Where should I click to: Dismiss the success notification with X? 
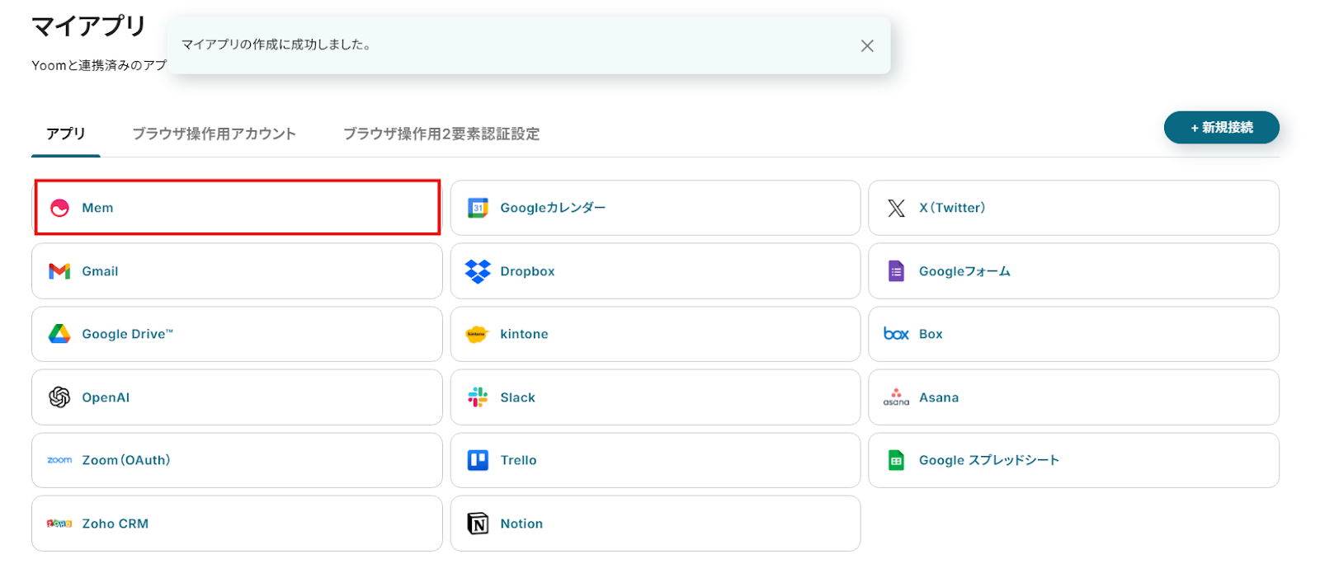pyautogui.click(x=867, y=46)
